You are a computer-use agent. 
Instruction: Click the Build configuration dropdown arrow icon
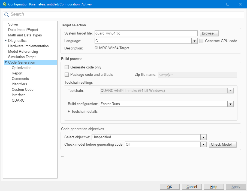pos(230,104)
